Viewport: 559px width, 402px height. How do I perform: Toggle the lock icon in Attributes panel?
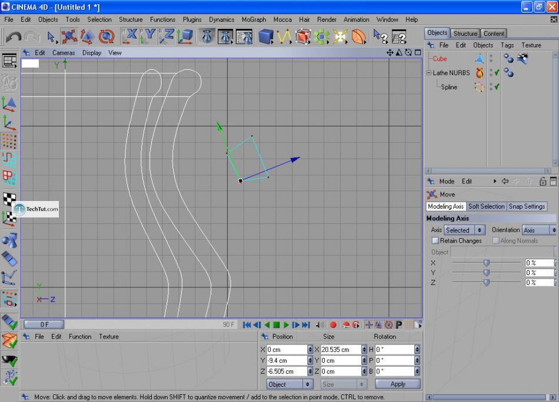tap(543, 181)
